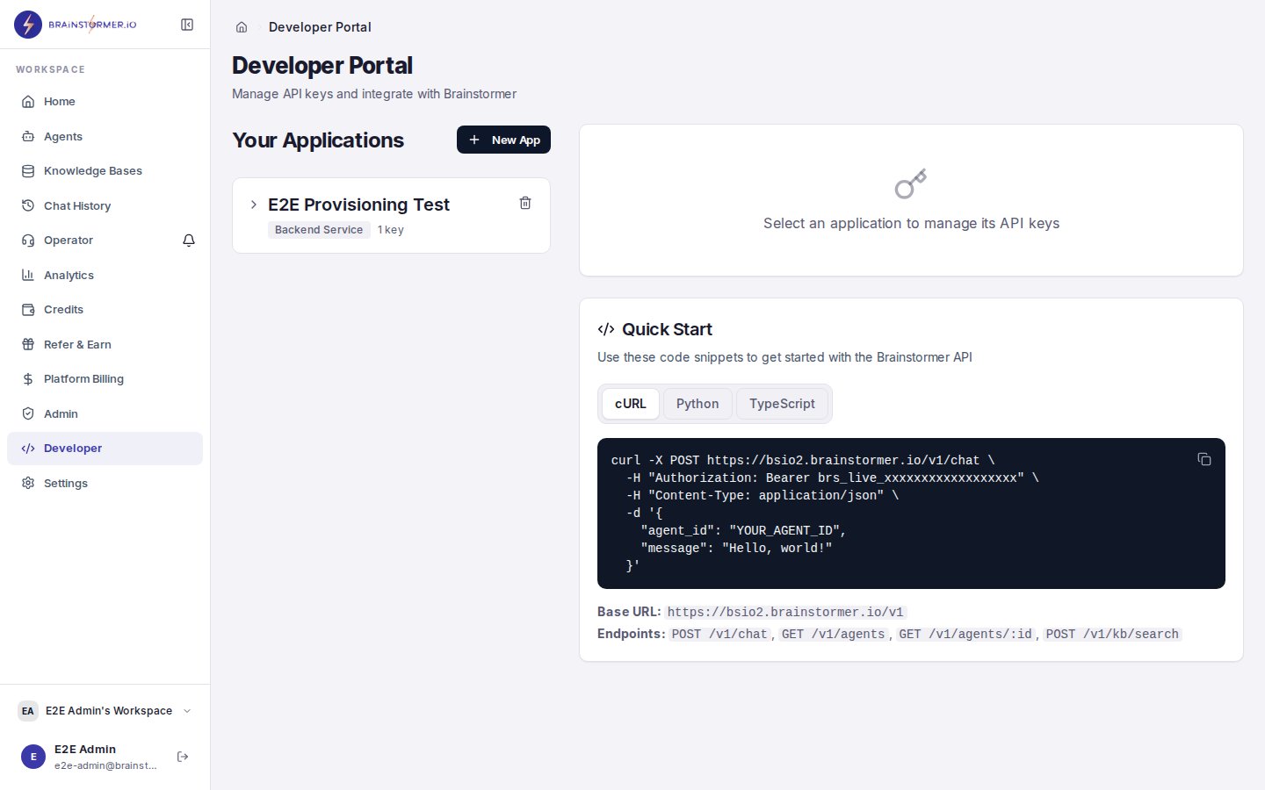The image size is (1265, 790).
Task: Delete the E2E Provisioning Test app
Action: coord(525,203)
